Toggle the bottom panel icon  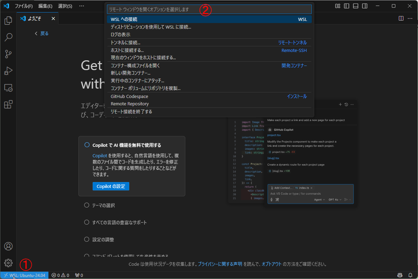(x=356, y=6)
